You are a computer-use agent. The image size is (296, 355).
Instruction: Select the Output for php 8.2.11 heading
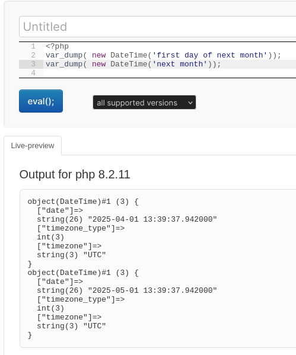(x=75, y=175)
